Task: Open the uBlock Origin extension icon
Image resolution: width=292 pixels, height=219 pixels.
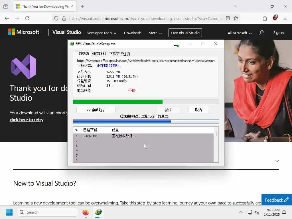Action: (275, 18)
